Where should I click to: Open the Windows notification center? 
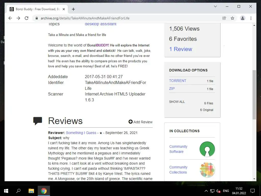[253, 191]
